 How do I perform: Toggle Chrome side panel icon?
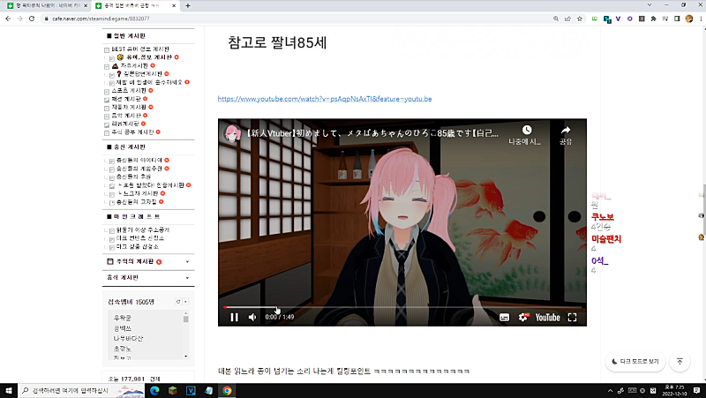tap(677, 19)
